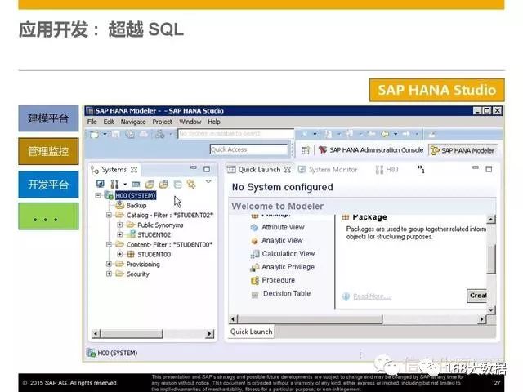Open the Edit menu
This screenshot has height=392, width=523.
point(109,122)
